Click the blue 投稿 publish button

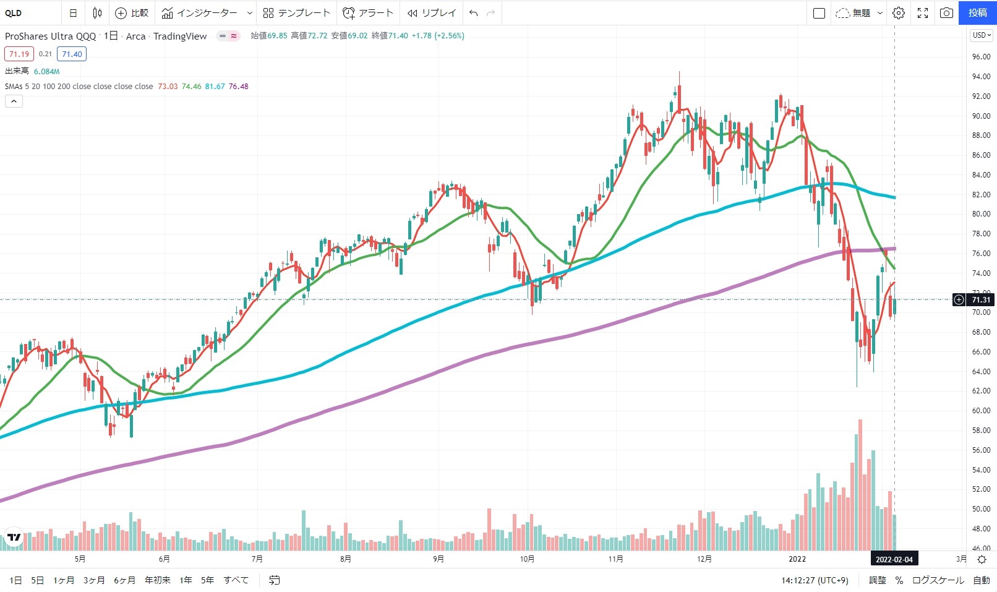[977, 13]
